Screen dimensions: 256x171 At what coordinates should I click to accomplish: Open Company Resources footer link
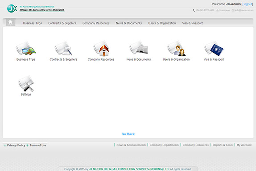click(196, 145)
